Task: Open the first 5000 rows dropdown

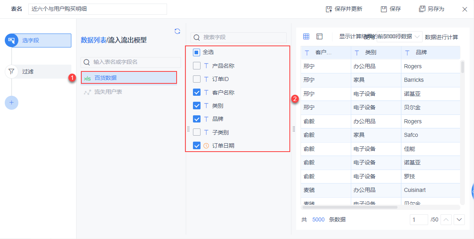Action: pyautogui.click(x=399, y=37)
